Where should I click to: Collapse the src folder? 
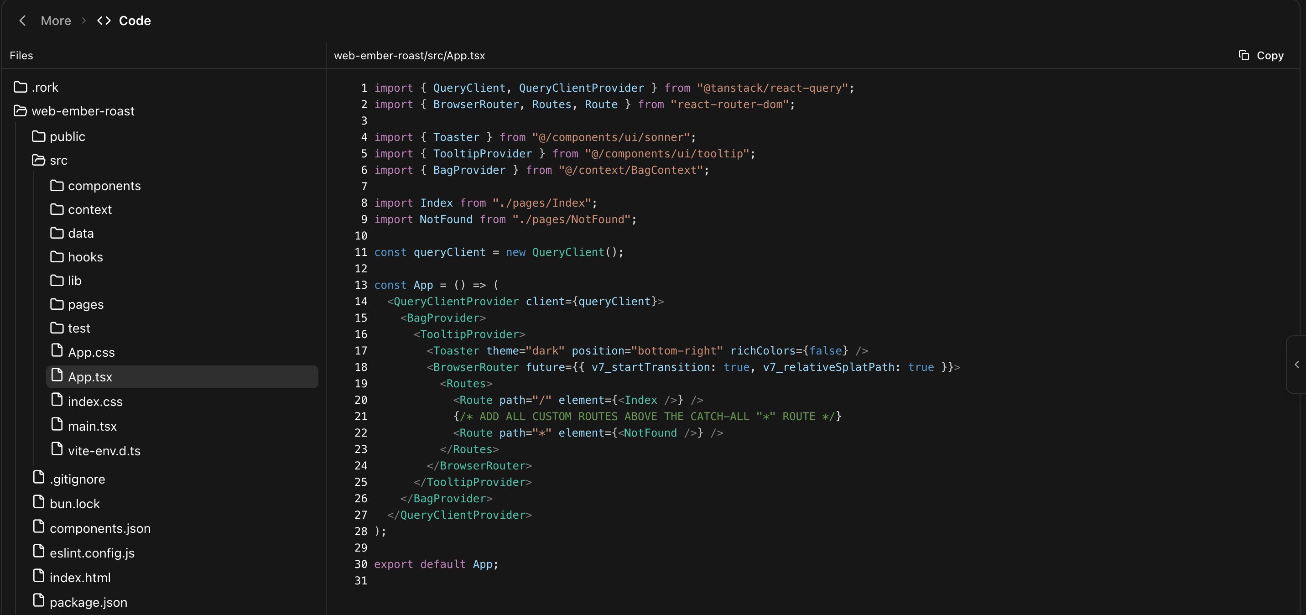(50, 160)
